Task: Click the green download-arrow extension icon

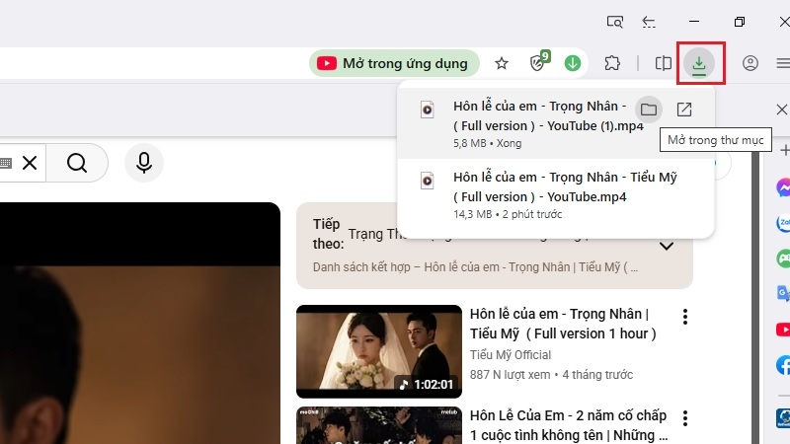Action: point(573,63)
